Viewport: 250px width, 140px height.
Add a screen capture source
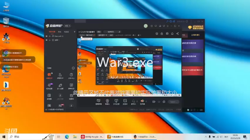click(x=98, y=102)
